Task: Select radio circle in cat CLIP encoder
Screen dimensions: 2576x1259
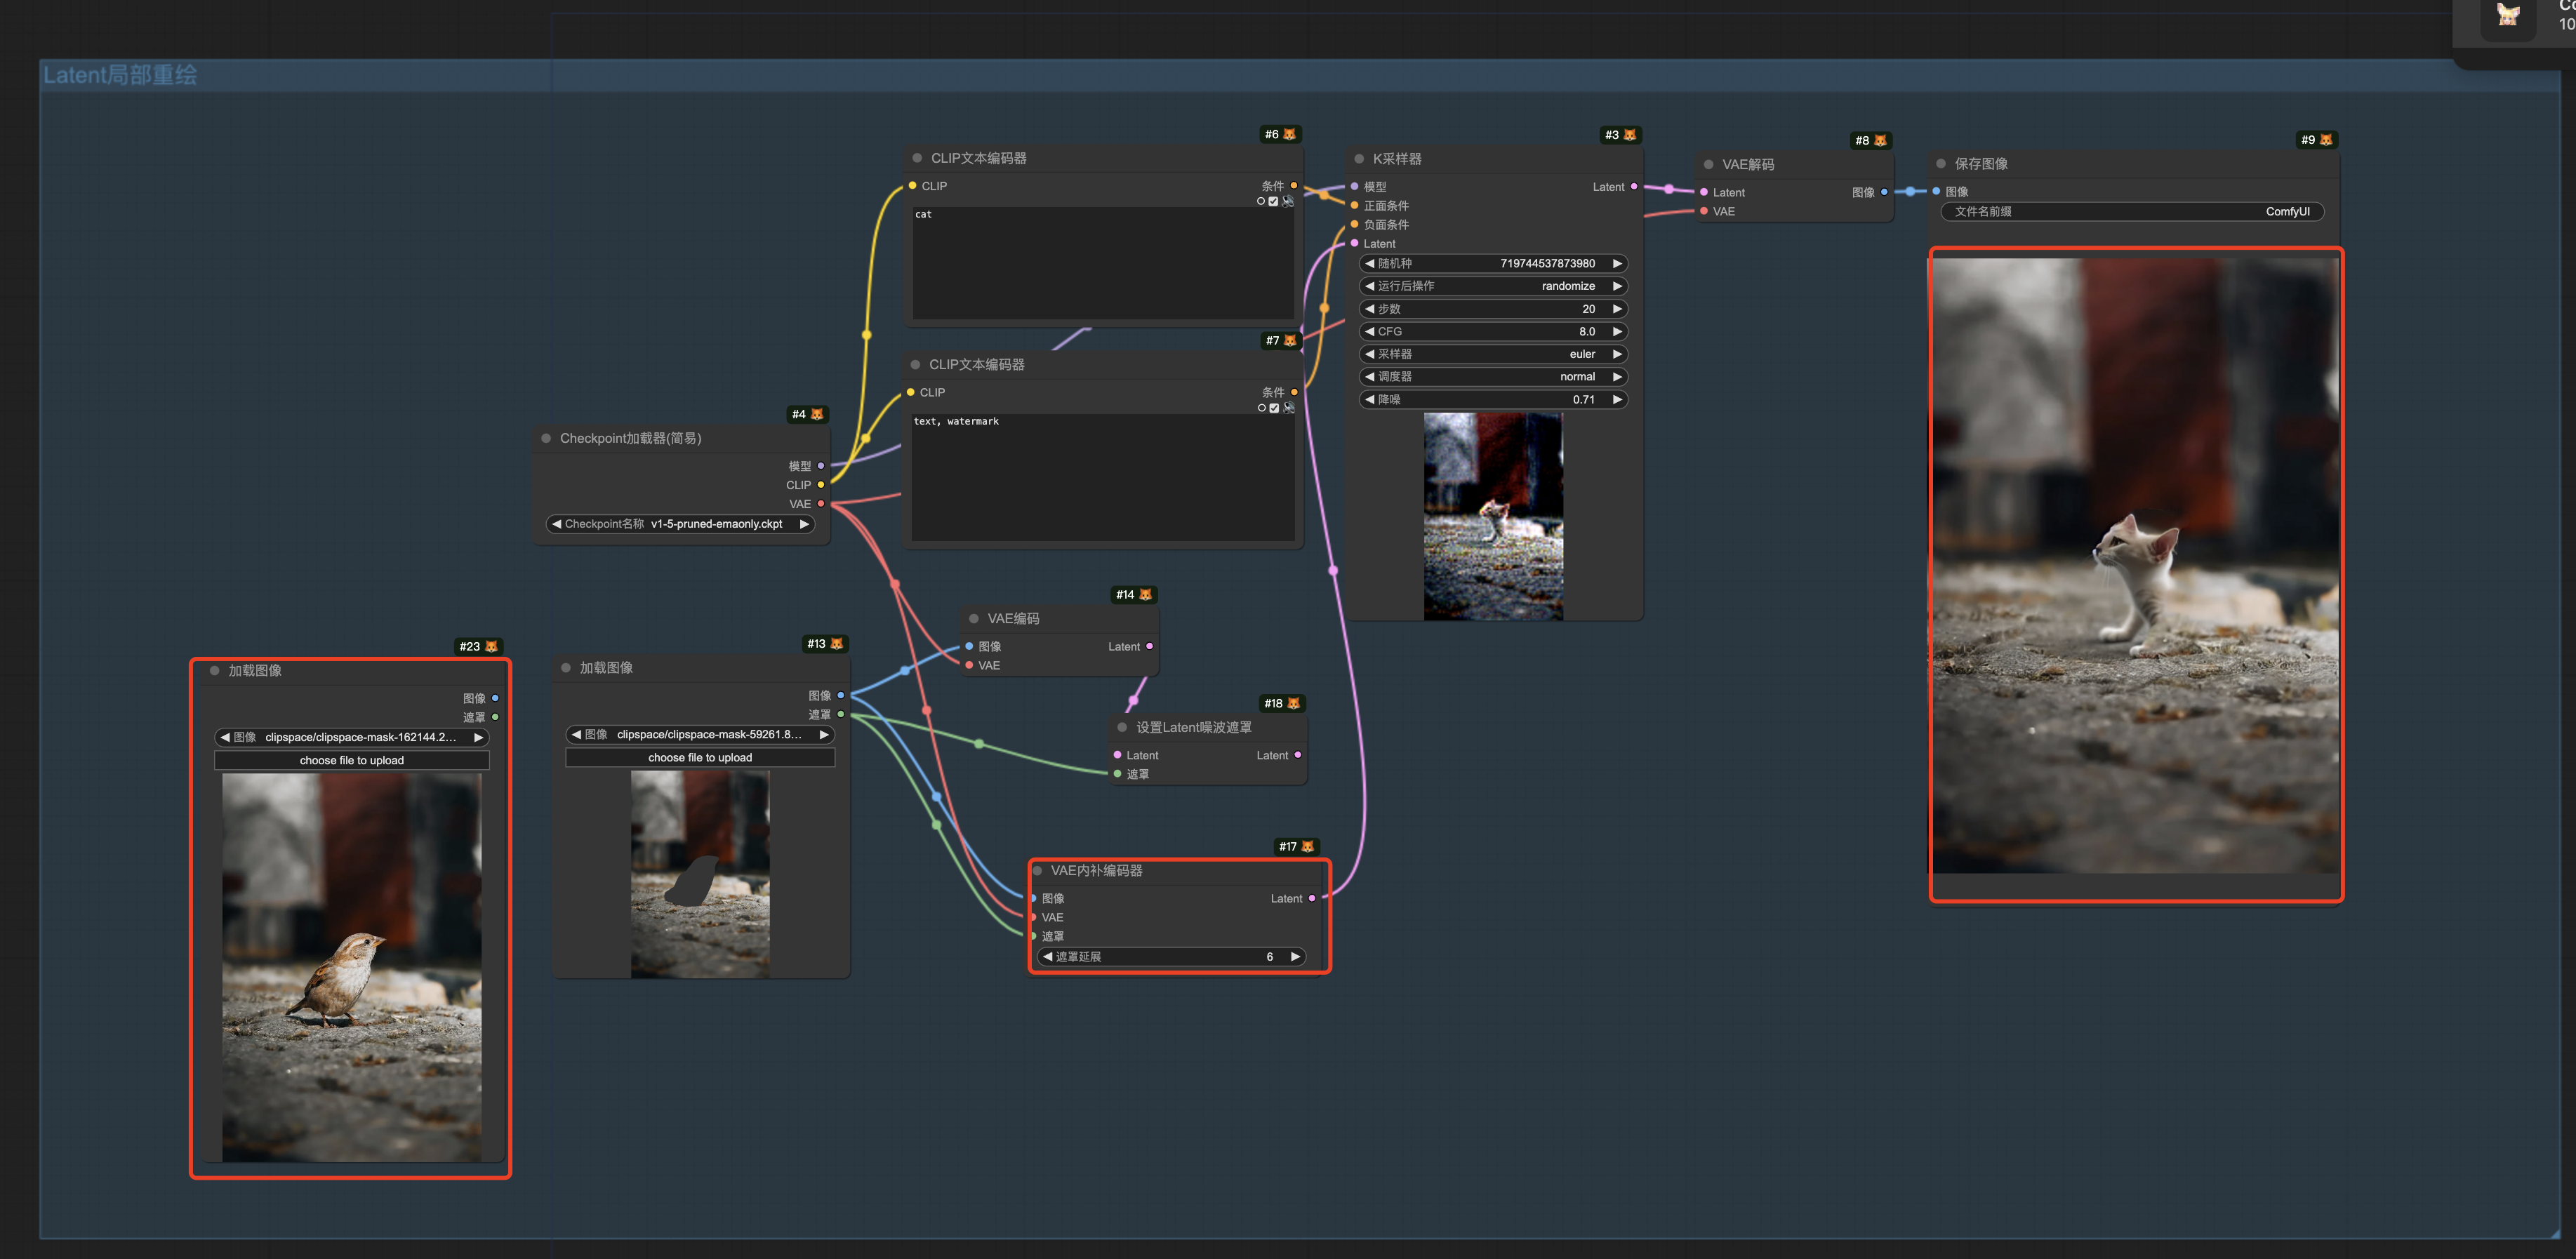Action: [1260, 201]
